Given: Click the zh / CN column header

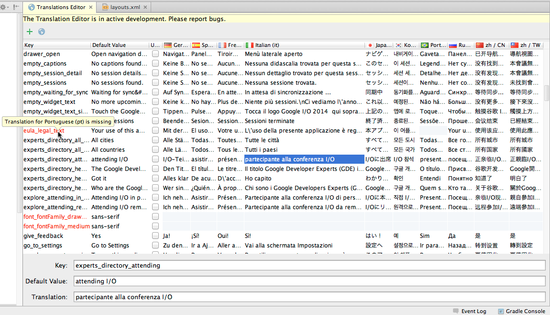Looking at the screenshot, I should [x=491, y=45].
